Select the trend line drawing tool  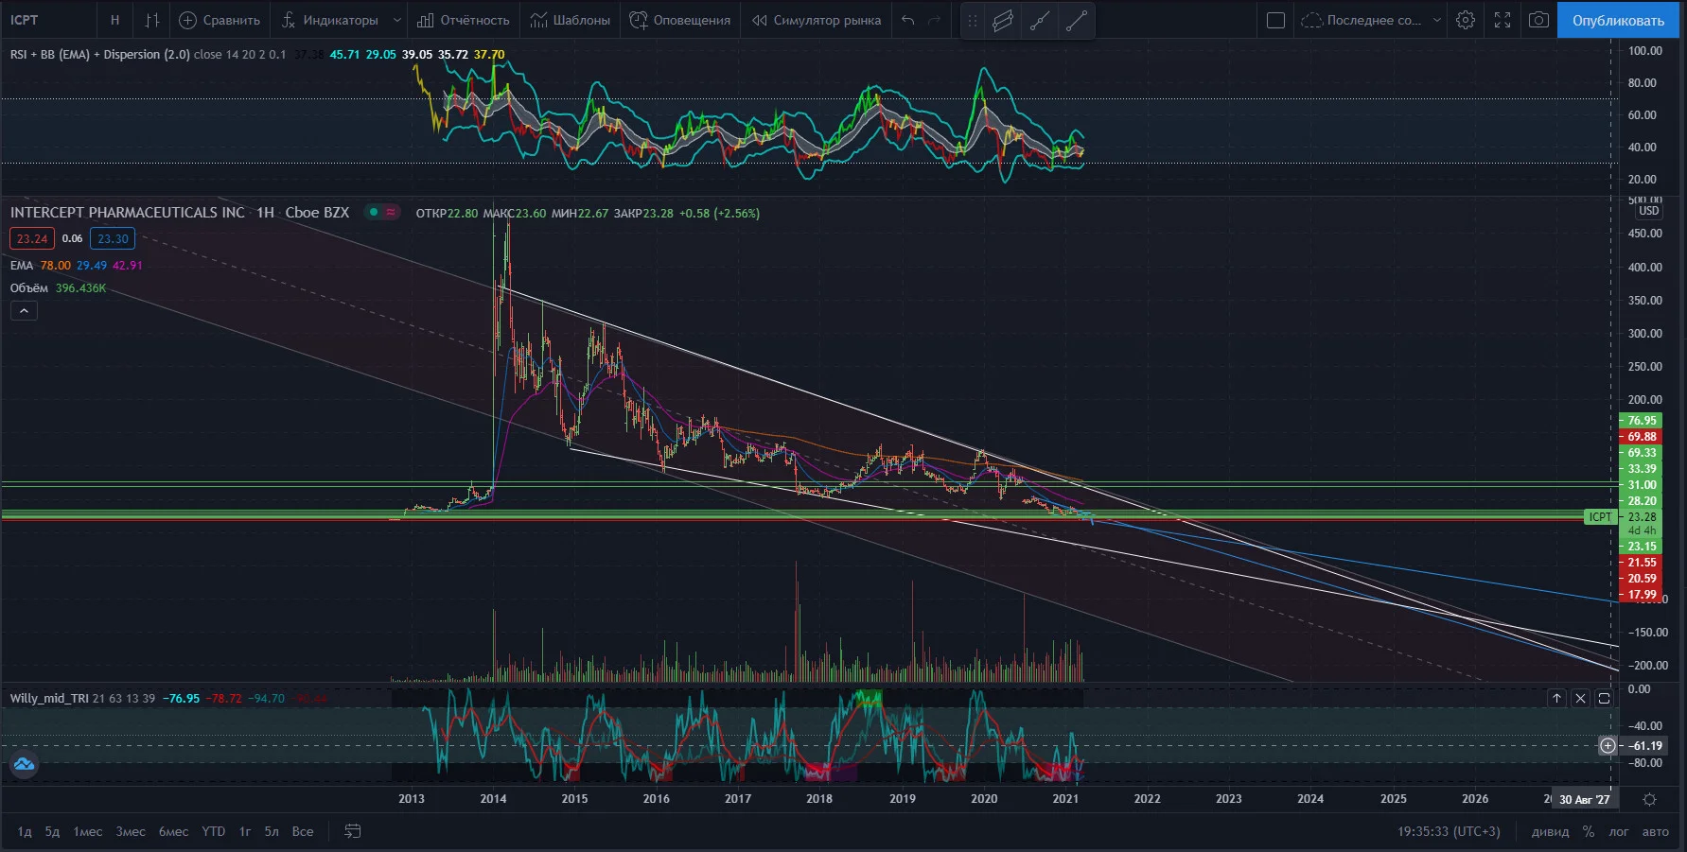point(1040,20)
